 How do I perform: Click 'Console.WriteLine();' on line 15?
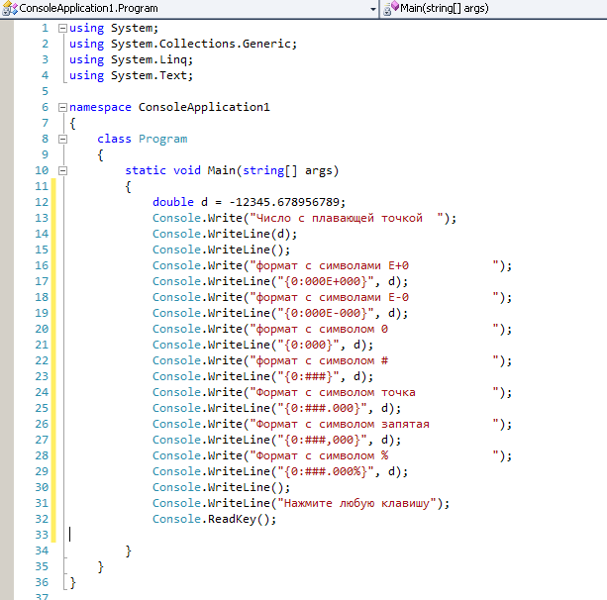(x=222, y=250)
